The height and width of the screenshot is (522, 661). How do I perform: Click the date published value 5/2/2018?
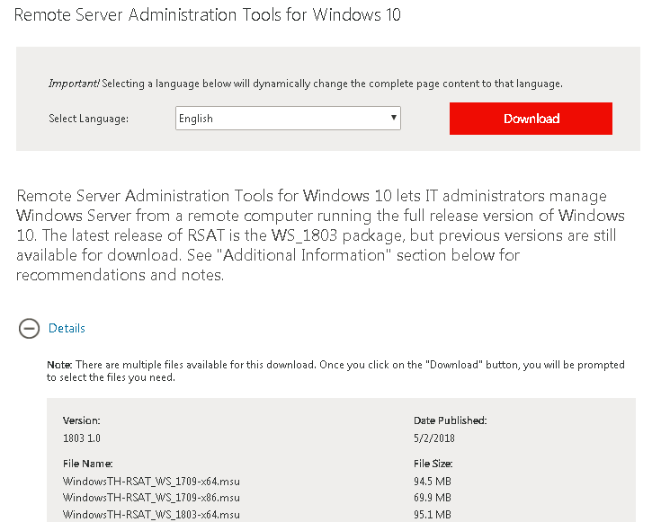pos(434,438)
